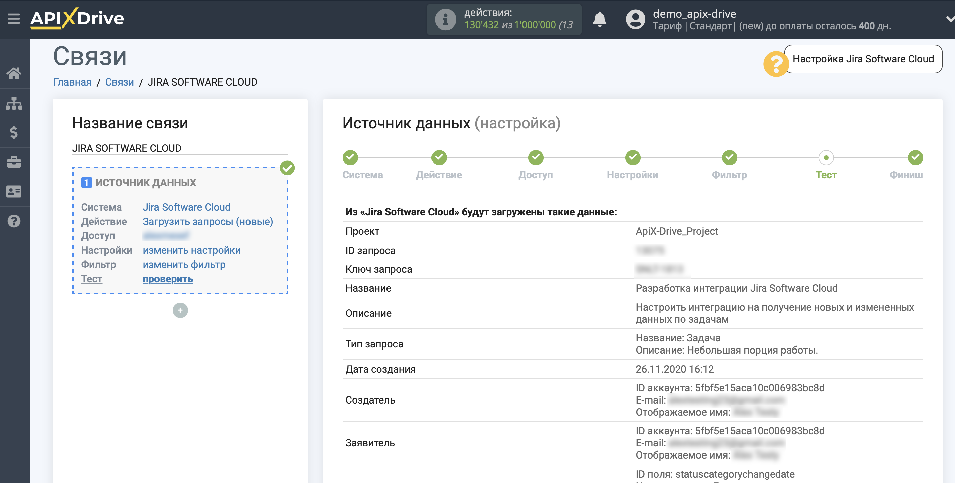Viewport: 955px width, 483px height.
Task: Go to Связи breadcrumb link
Action: click(120, 82)
